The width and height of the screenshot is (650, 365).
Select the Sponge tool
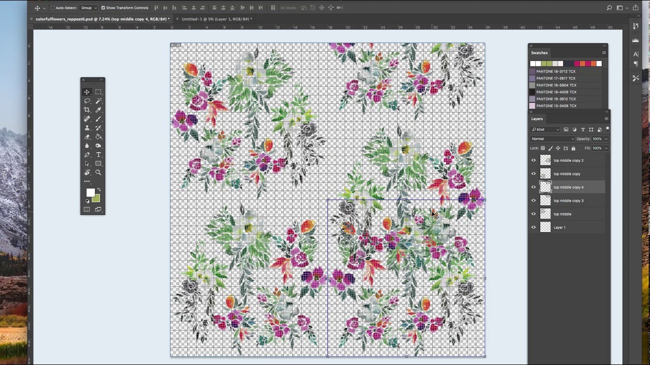pos(99,145)
